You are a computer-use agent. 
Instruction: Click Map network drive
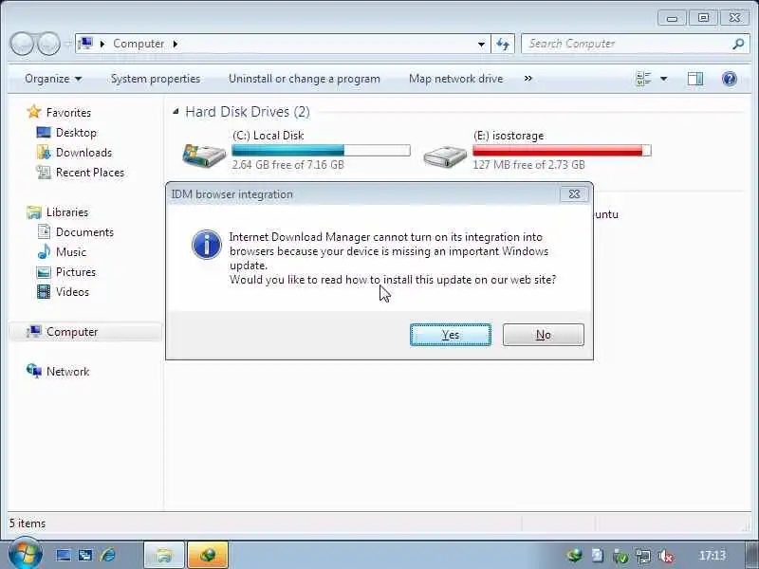pyautogui.click(x=455, y=79)
